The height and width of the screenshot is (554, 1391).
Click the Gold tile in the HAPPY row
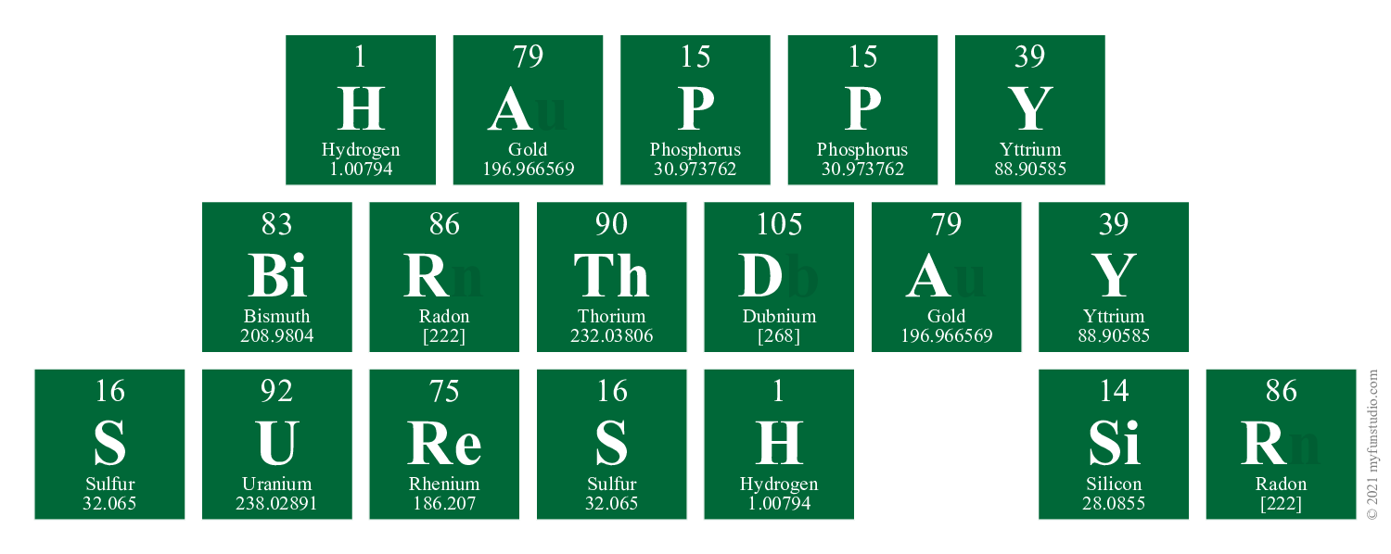[x=528, y=110]
